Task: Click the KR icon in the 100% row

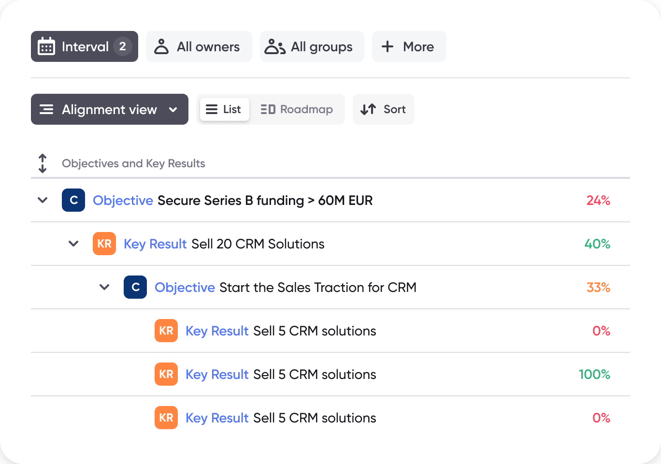Action: pos(166,374)
